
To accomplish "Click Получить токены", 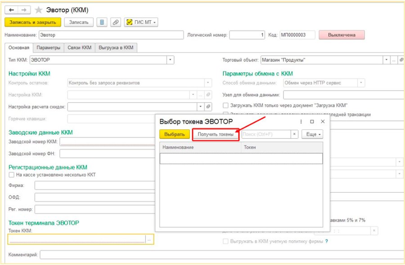I will (x=216, y=134).
